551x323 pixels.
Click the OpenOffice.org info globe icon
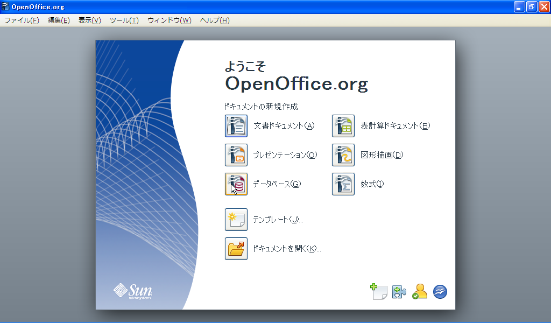[x=440, y=292]
